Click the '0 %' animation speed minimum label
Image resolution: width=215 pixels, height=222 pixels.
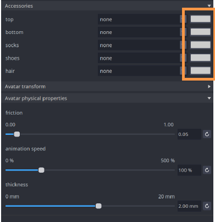coord(9,161)
